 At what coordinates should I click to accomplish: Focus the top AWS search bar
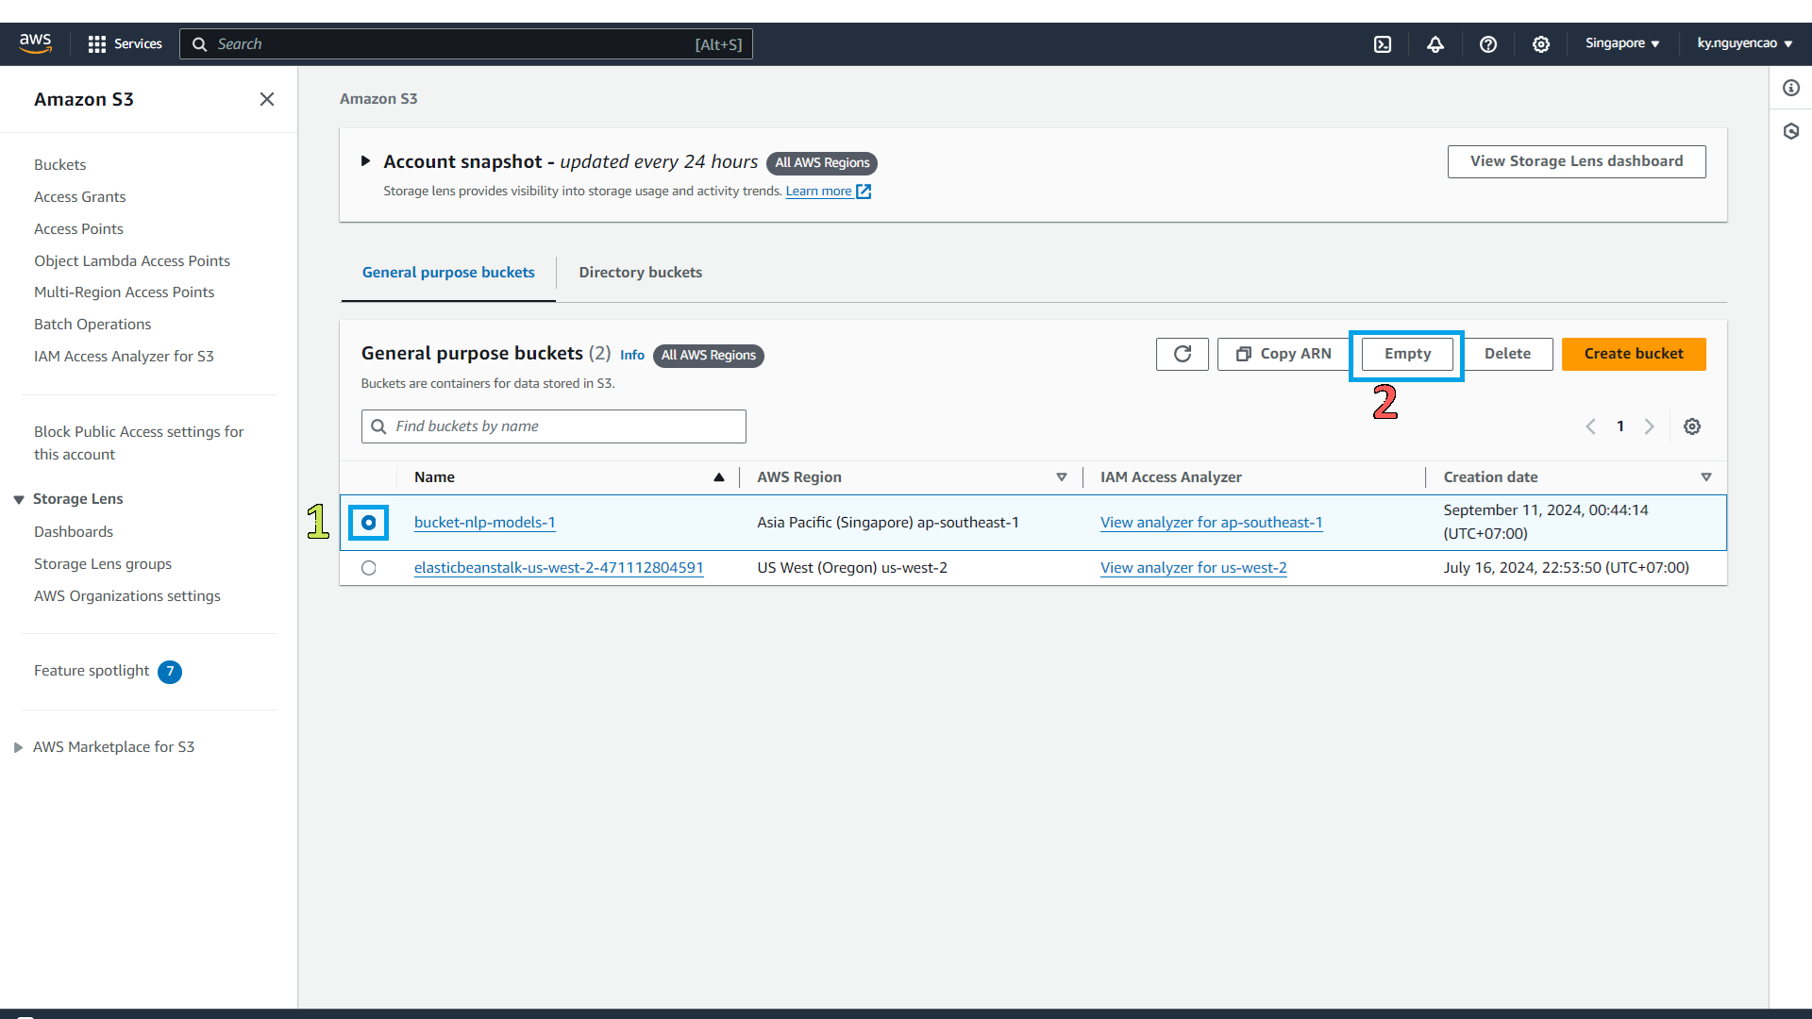[466, 44]
